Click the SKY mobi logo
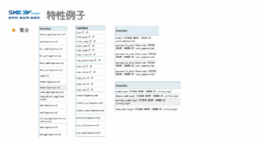The height and width of the screenshot is (145, 258). click(x=24, y=15)
